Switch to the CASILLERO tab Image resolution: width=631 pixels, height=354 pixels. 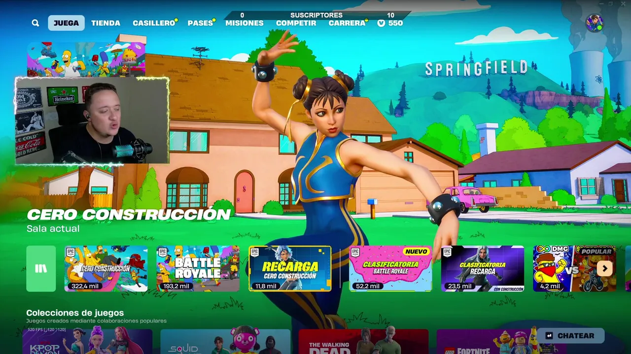[x=154, y=23]
